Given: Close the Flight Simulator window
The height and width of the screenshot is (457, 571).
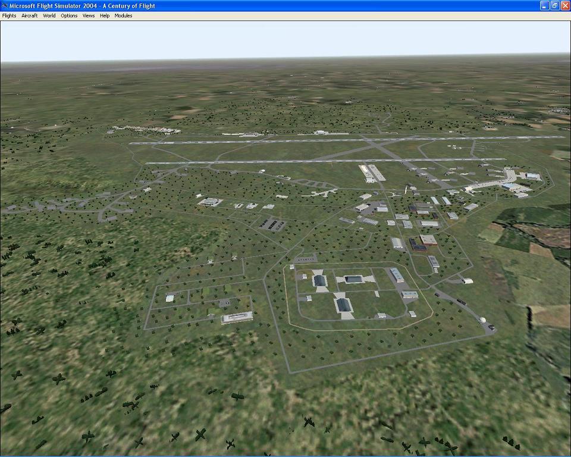Looking at the screenshot, I should coord(565,6).
